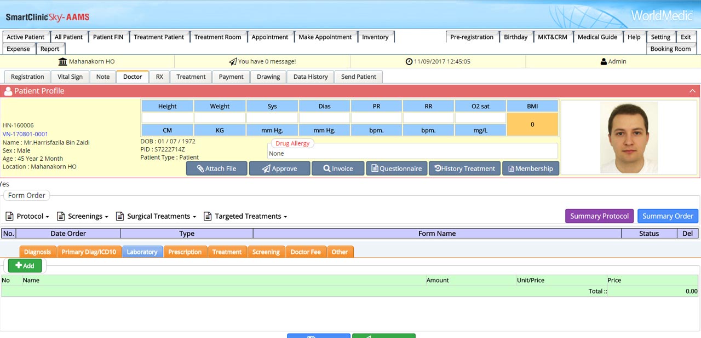Open visit number VN-170801-0001 link
The width and height of the screenshot is (701, 338).
(25, 134)
